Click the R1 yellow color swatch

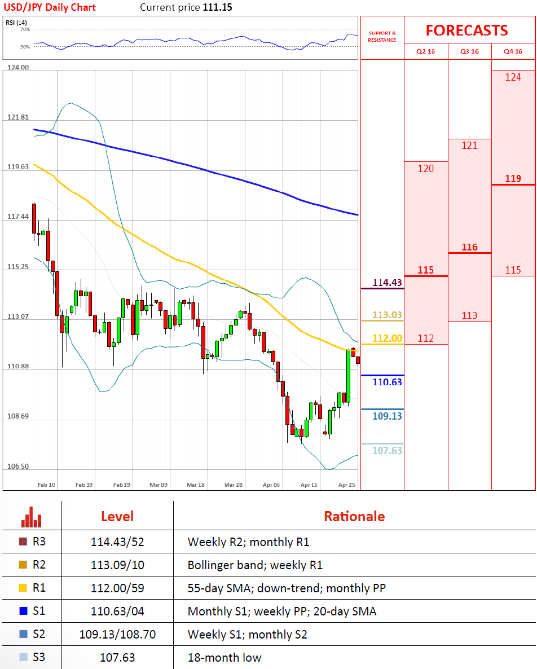tap(23, 588)
